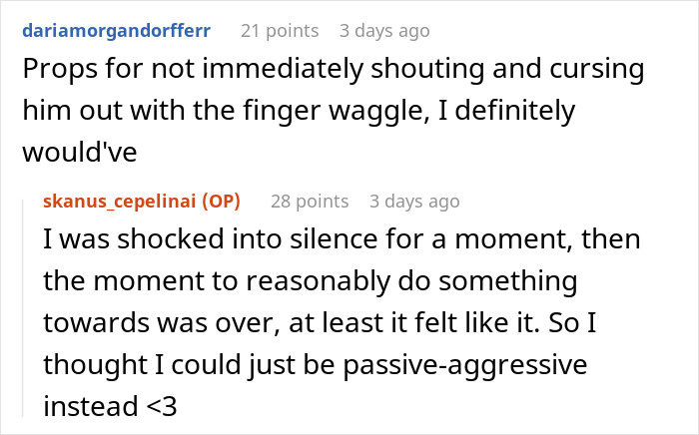This screenshot has height=435, width=699.
Task: Open the permalink timestamp on dariamorgandorfferr's comment
Action: tap(384, 31)
